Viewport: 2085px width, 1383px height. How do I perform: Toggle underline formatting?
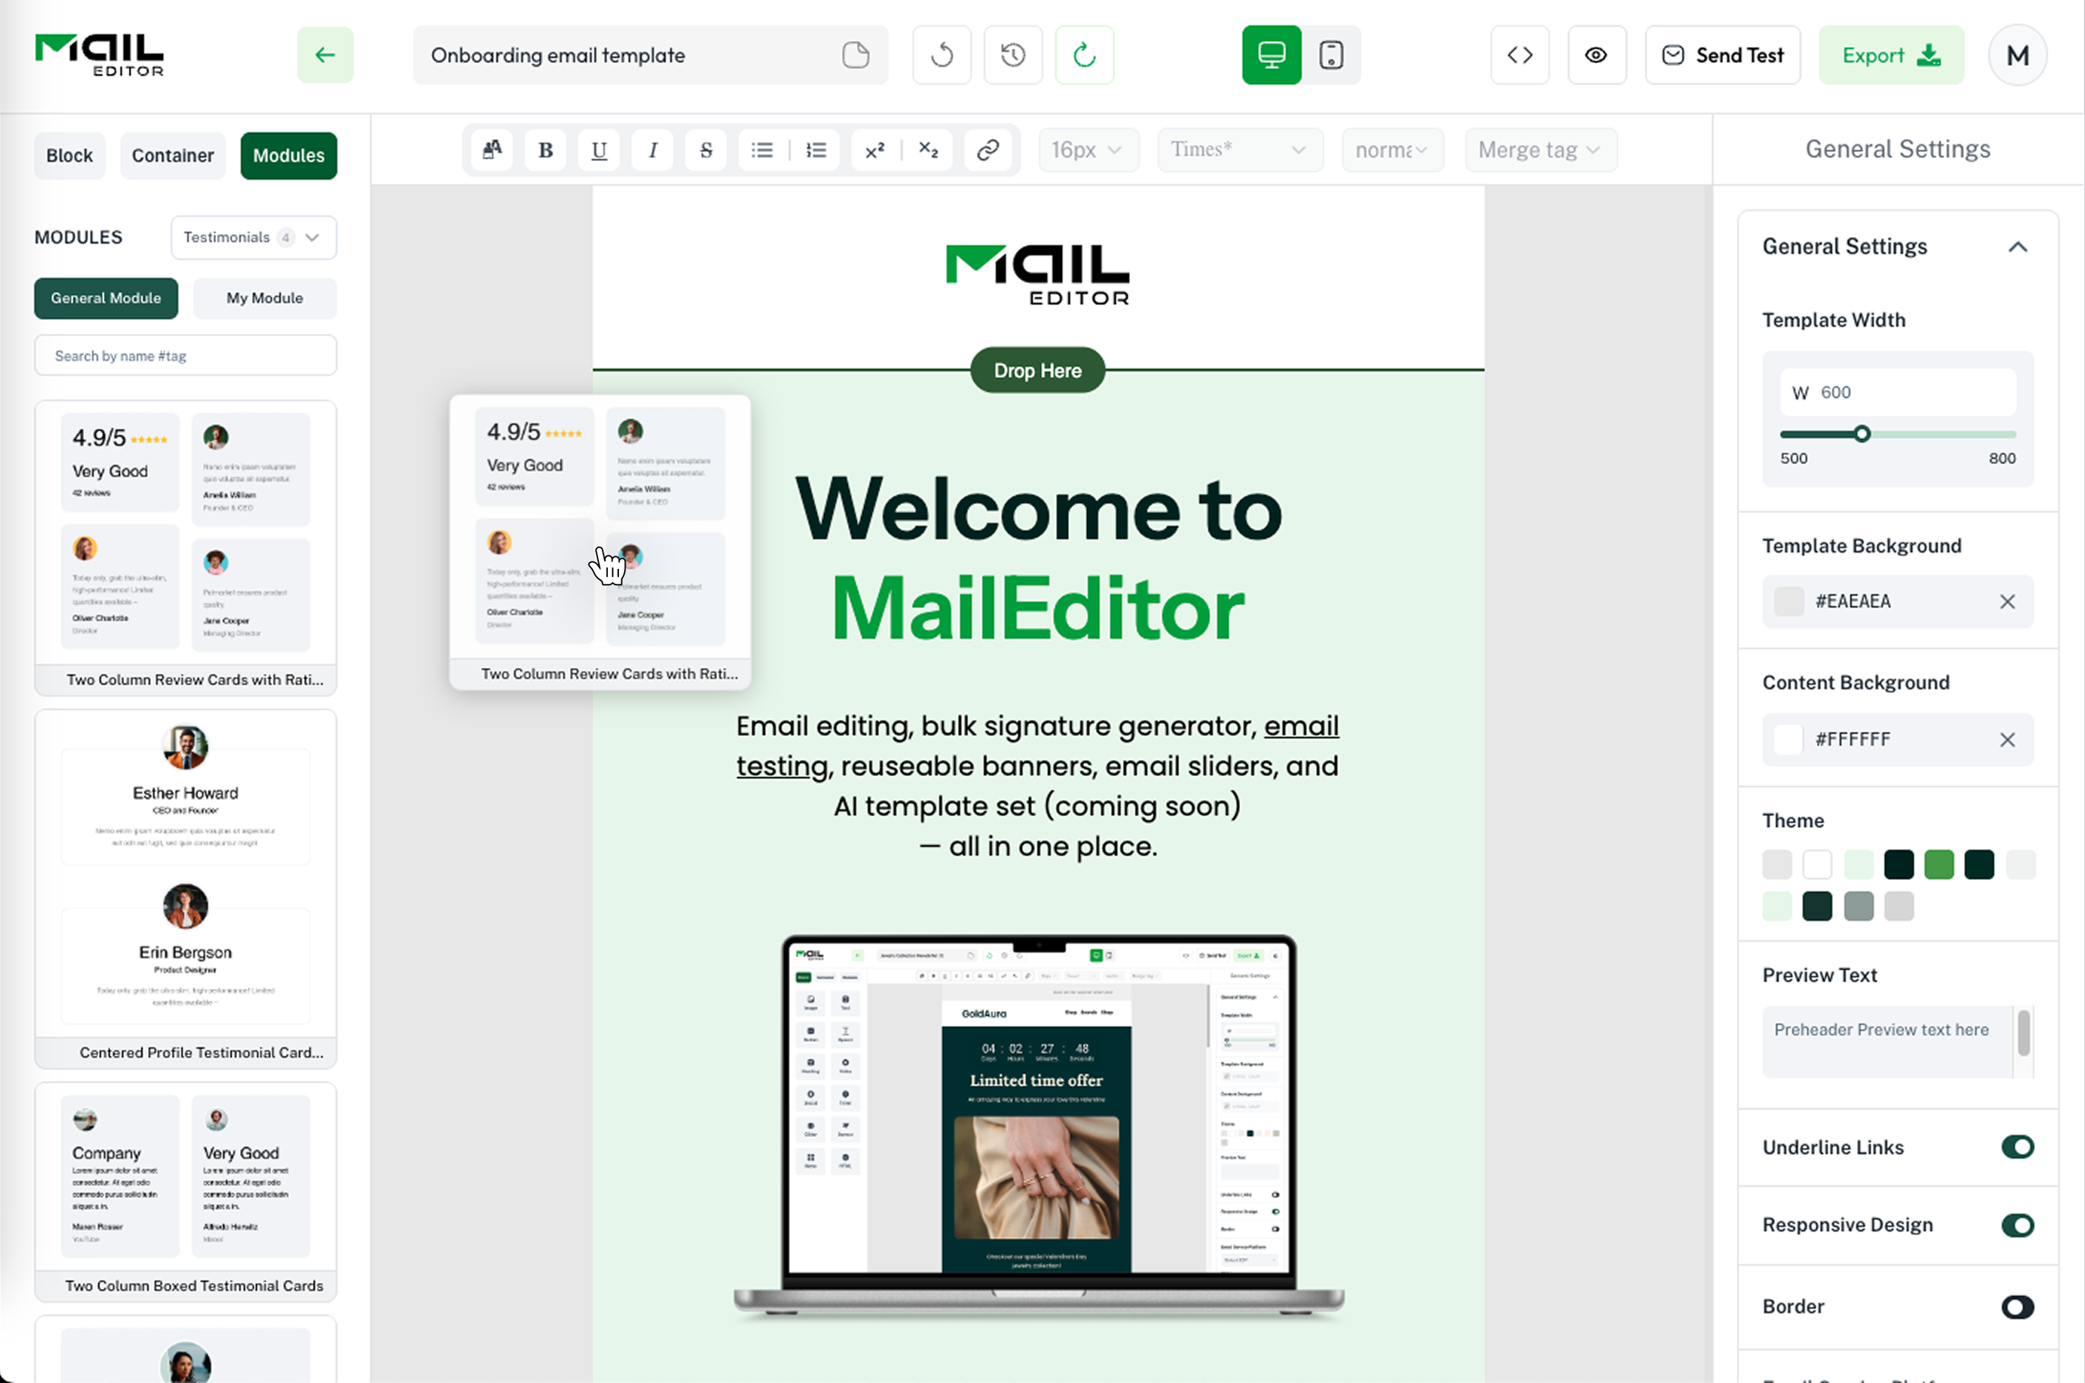click(599, 150)
